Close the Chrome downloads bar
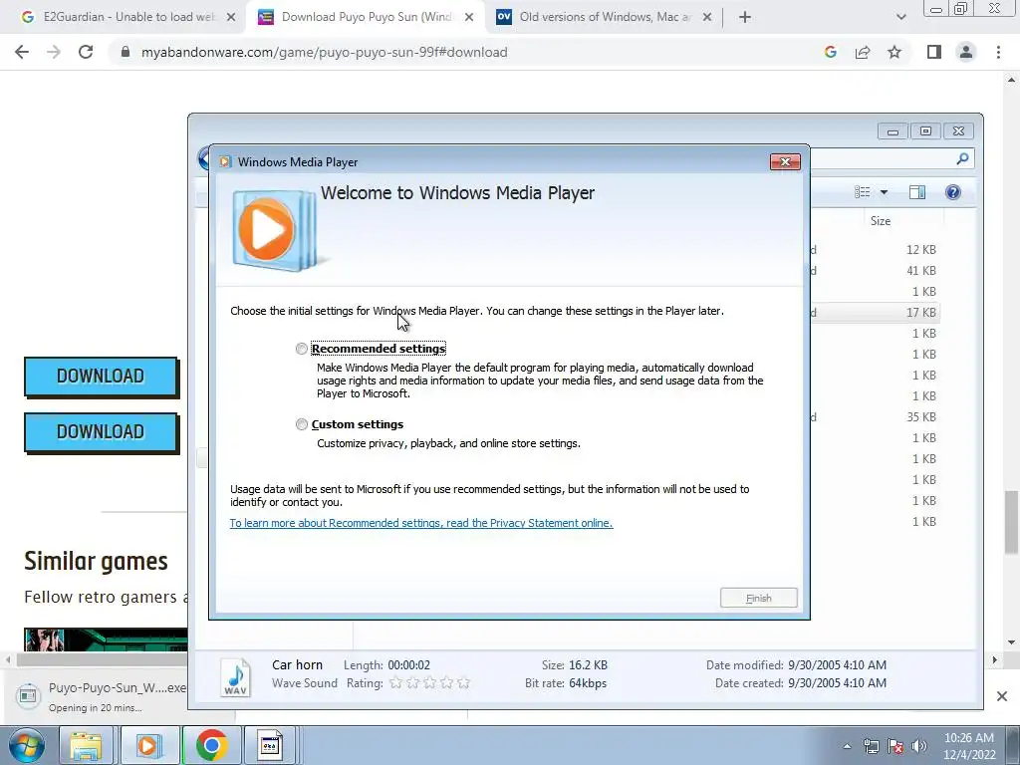The width and height of the screenshot is (1020, 765). pos(1002,696)
